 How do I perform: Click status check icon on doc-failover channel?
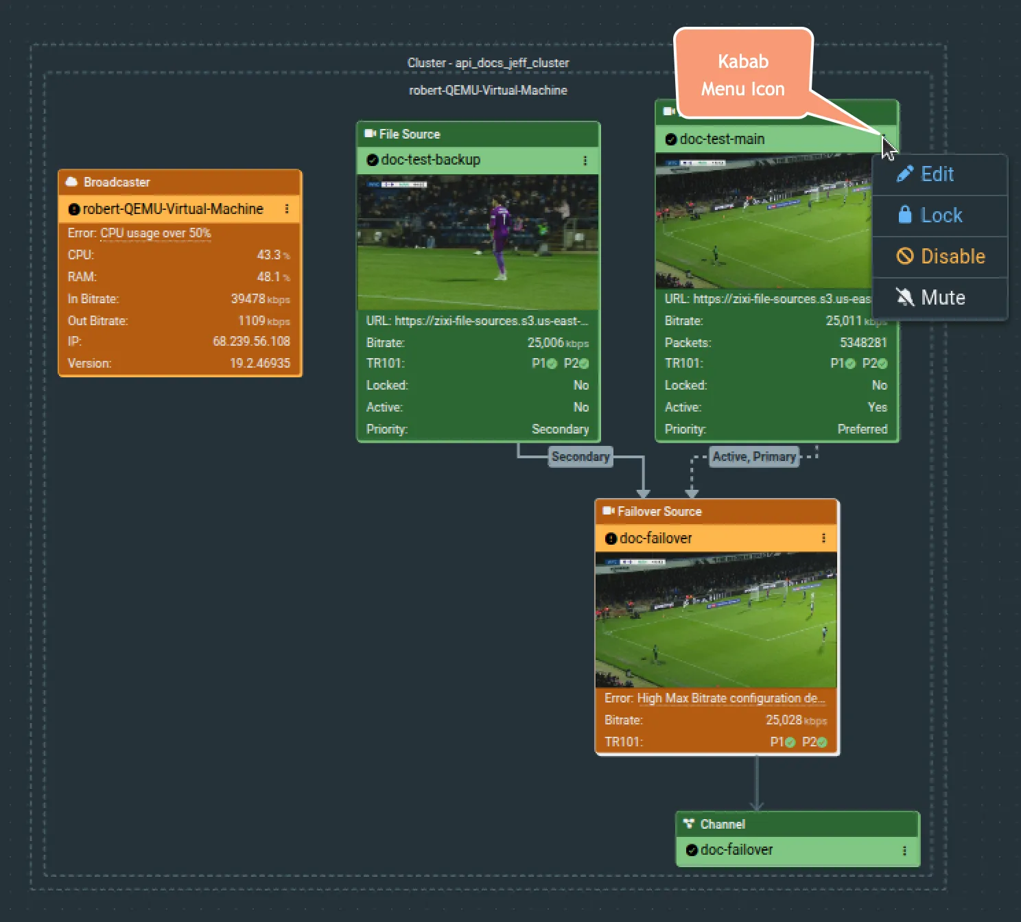(x=692, y=850)
